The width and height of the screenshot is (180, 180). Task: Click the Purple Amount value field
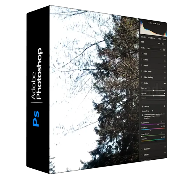click(x=163, y=122)
